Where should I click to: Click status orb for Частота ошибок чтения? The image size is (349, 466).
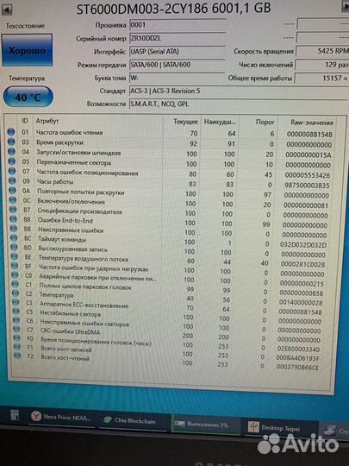tap(11, 132)
